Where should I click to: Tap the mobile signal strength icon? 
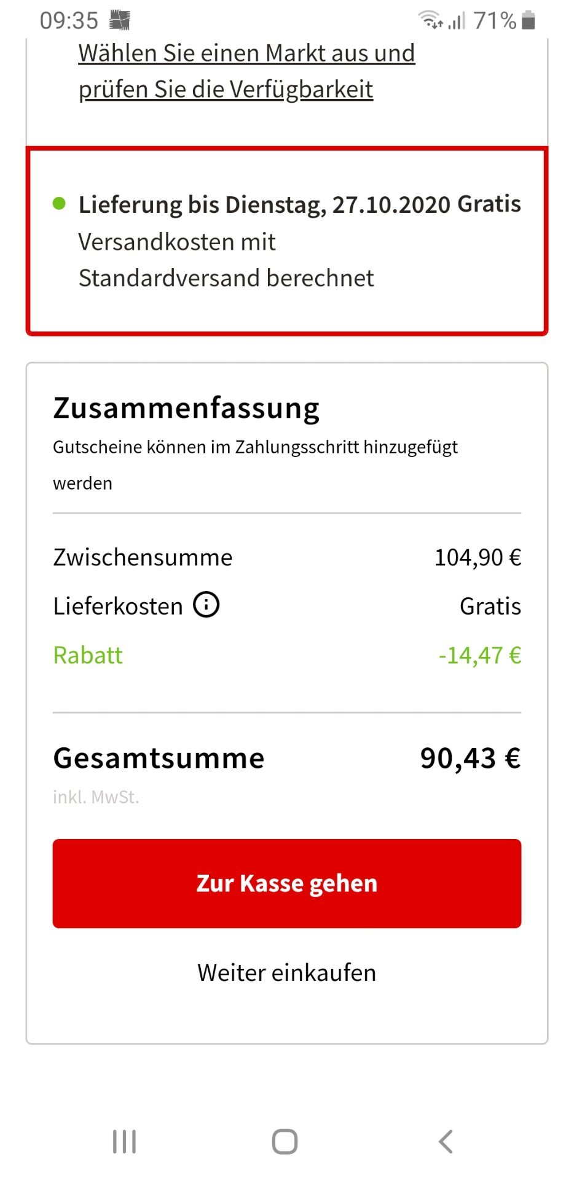pos(456,22)
